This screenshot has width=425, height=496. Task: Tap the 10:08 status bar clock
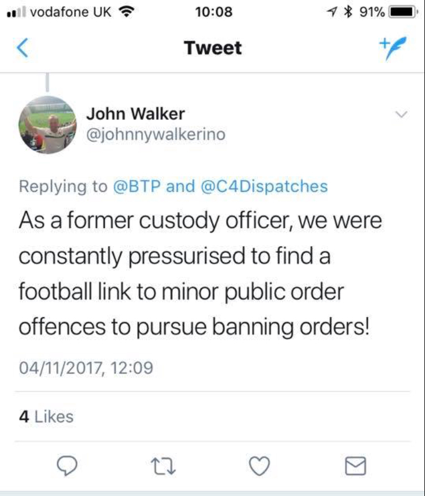(x=214, y=12)
